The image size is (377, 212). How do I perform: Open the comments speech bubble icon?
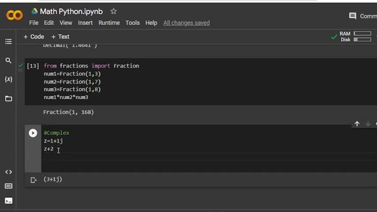[352, 16]
